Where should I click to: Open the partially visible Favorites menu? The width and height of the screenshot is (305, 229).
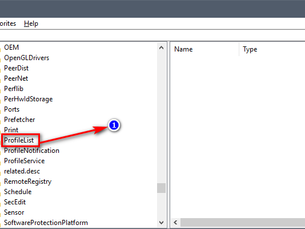tap(8, 23)
